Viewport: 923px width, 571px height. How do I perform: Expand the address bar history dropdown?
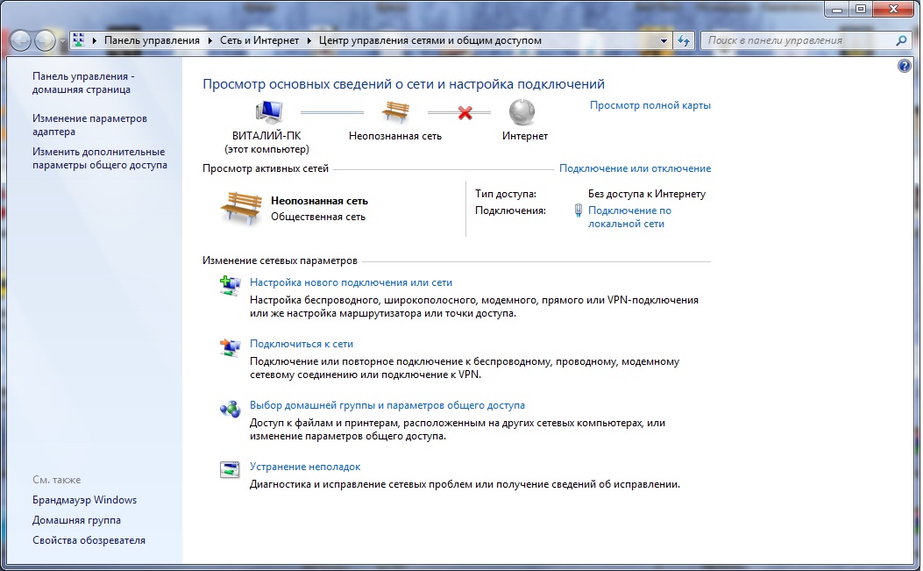(664, 40)
